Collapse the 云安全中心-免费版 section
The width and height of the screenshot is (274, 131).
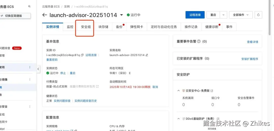pyautogui.click(x=178, y=91)
